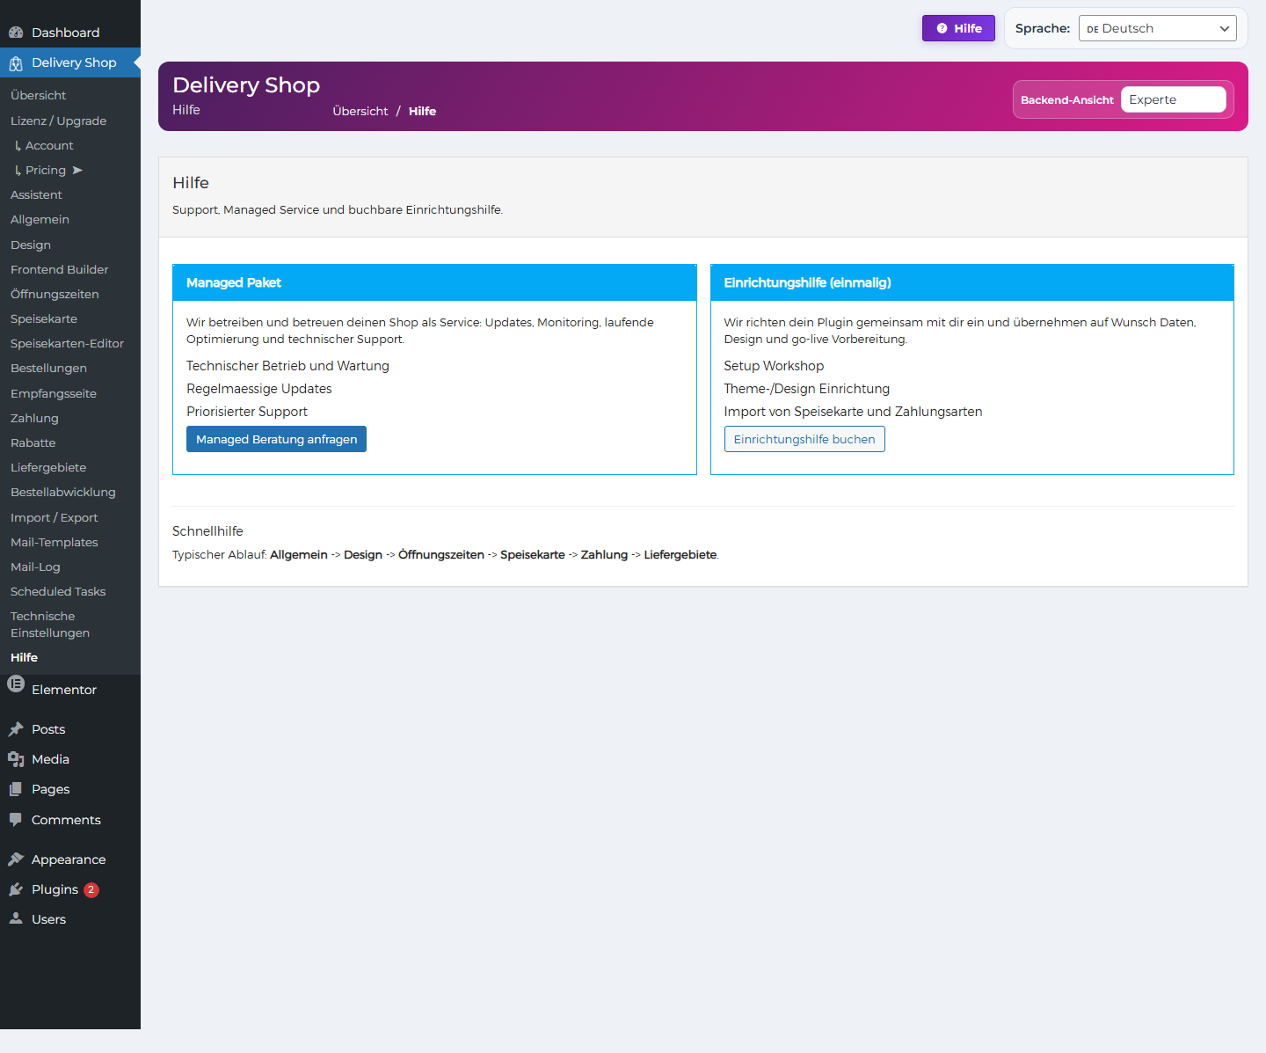
Task: Open the Backend-Ansicht Experte selector
Action: coord(1173,99)
